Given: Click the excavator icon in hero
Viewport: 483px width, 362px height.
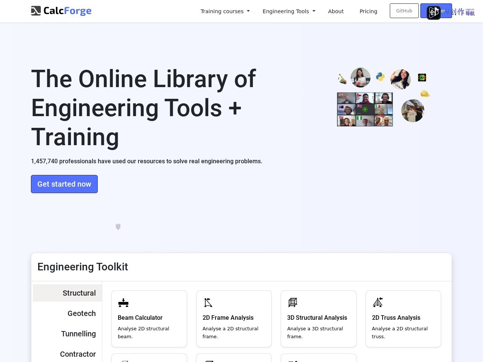Looking at the screenshot, I should click(342, 79).
